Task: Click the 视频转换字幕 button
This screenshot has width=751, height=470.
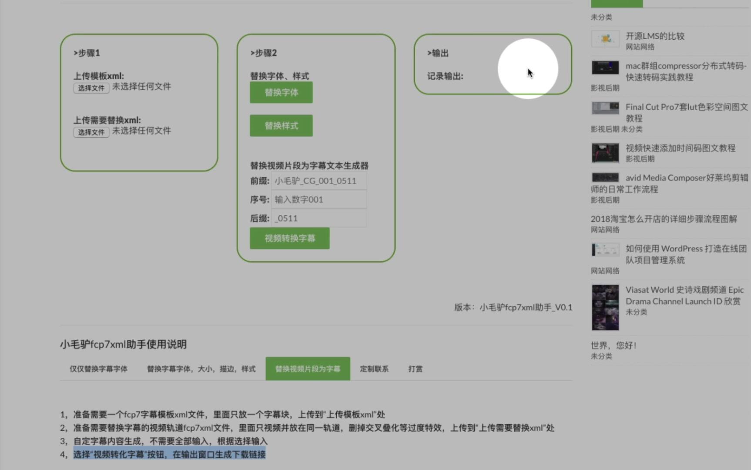Action: click(289, 238)
